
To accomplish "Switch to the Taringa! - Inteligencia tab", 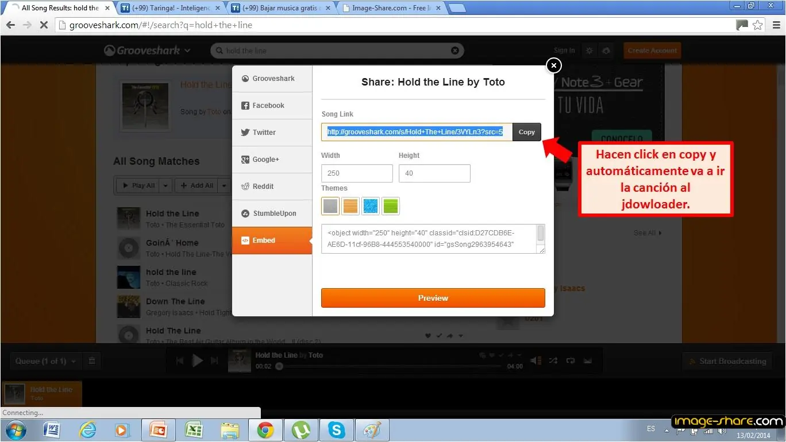I will [x=171, y=8].
